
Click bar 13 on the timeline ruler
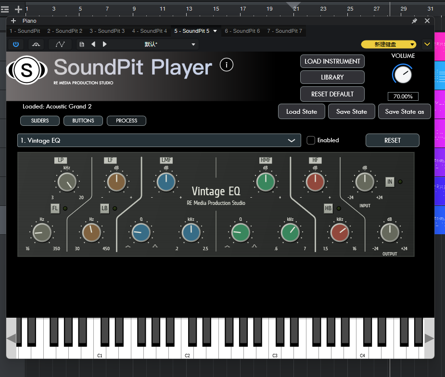pyautogui.click(x=189, y=9)
